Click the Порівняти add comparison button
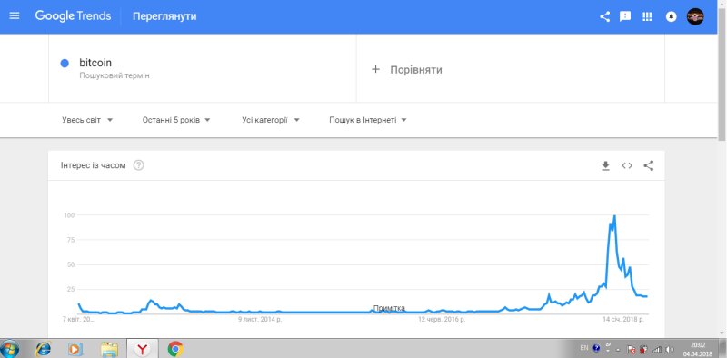727x358 pixels. tap(406, 70)
